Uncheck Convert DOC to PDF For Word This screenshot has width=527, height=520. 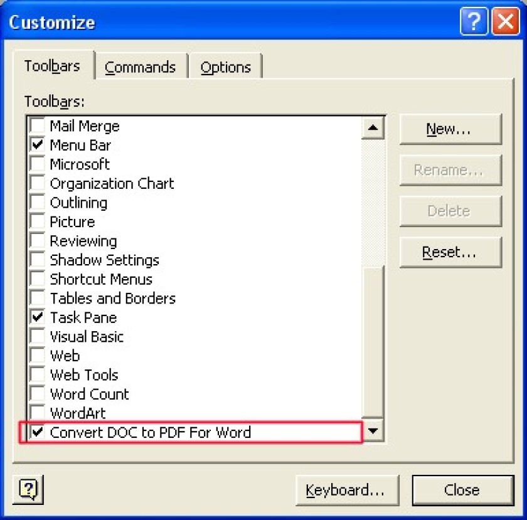point(37,432)
